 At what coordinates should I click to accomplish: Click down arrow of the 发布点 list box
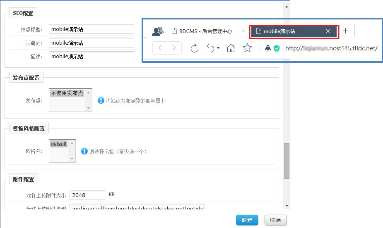point(89,108)
